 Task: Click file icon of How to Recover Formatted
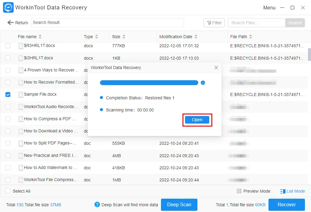[x=21, y=82]
